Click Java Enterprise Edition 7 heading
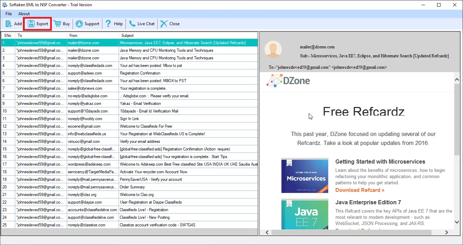The height and width of the screenshot is (245, 463). 368,202
